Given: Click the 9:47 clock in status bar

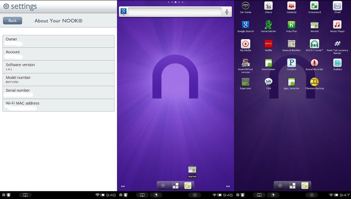Looking at the screenshot, I should coord(344,195).
